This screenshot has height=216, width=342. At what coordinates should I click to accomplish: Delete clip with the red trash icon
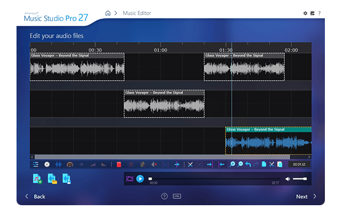point(119,164)
